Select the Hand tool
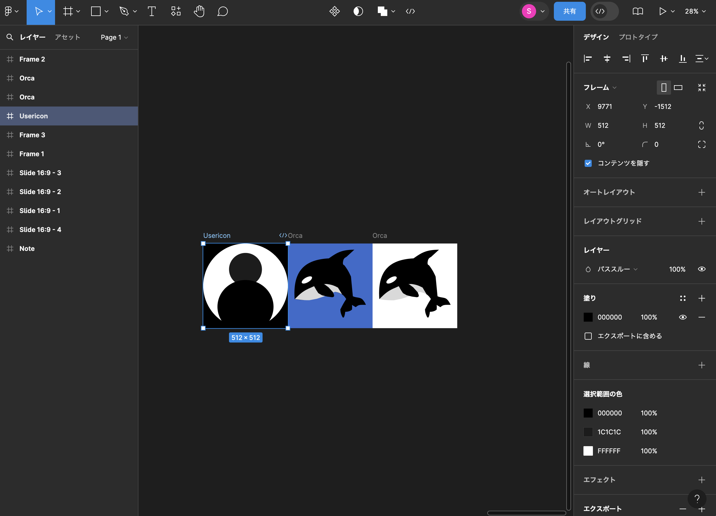 coord(199,11)
